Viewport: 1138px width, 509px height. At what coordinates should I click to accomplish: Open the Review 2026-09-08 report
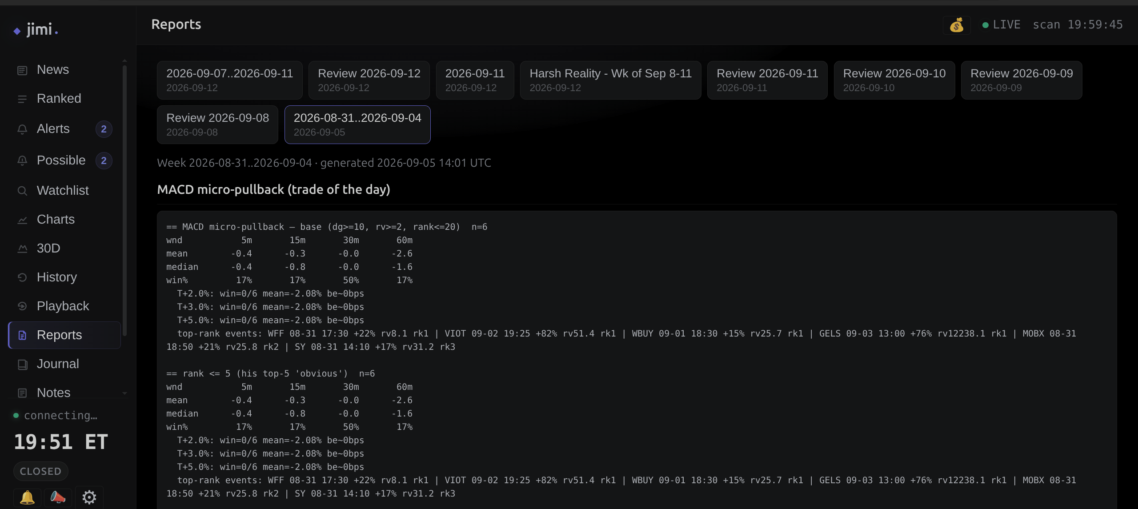(217, 124)
